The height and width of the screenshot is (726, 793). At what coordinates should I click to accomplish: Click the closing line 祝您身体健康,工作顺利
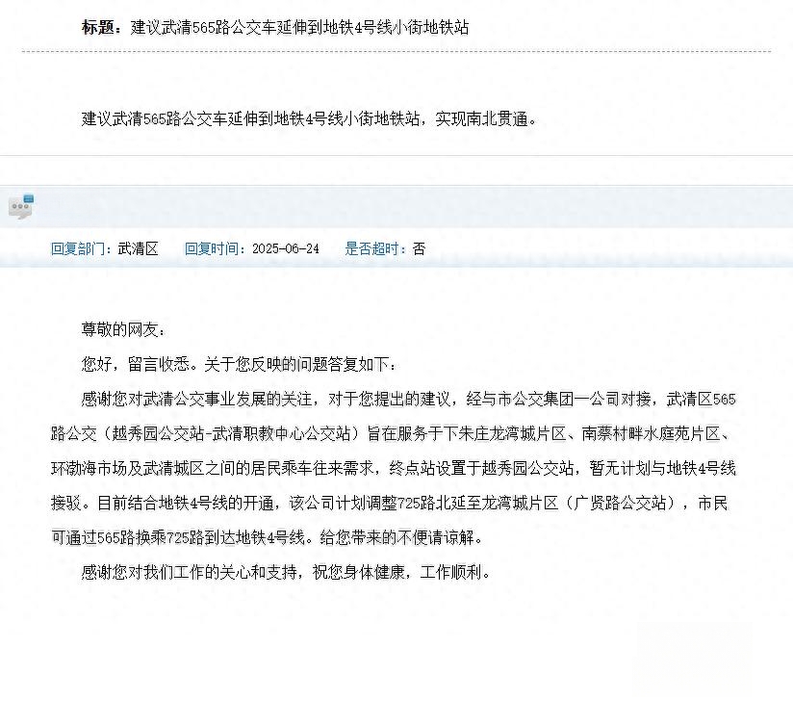click(401, 572)
